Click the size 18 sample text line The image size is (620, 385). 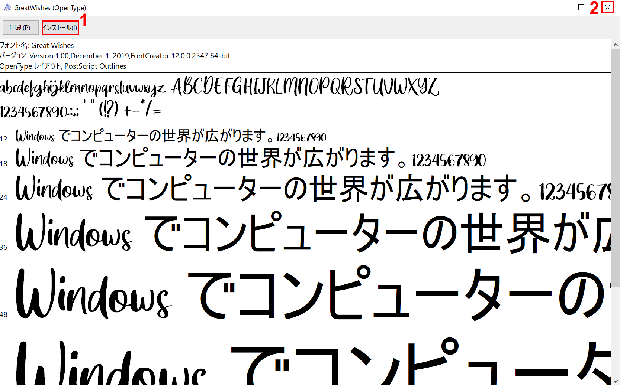251,157
